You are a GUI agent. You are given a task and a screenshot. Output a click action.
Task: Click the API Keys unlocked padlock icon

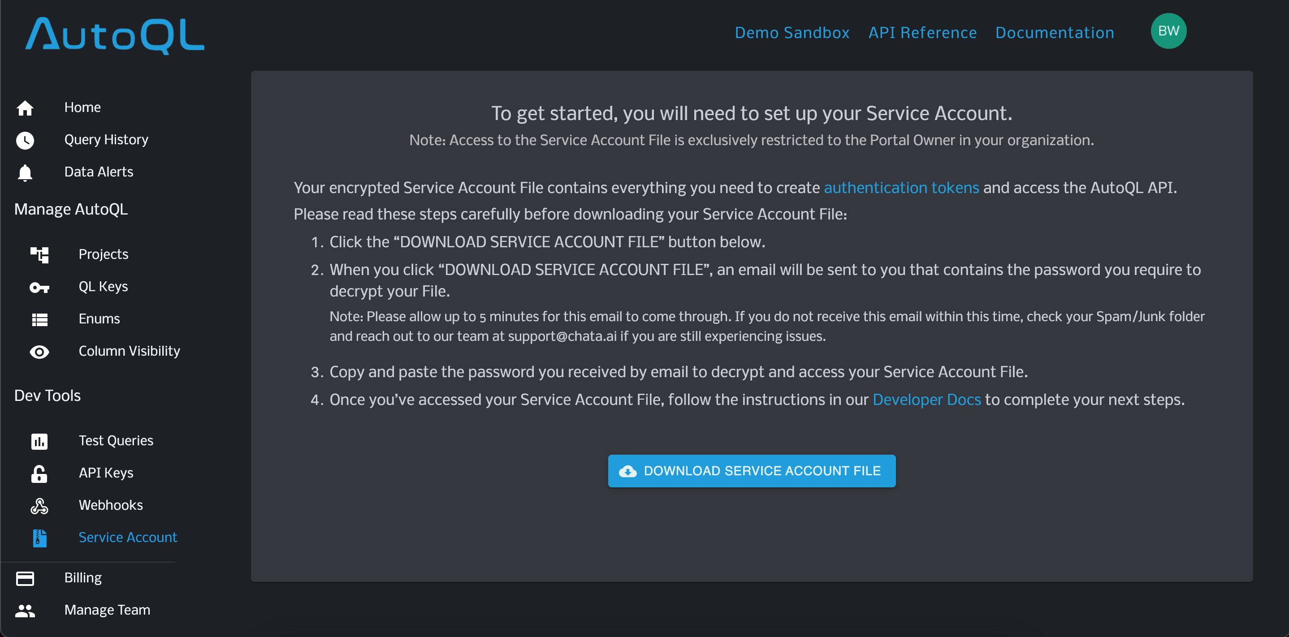[x=39, y=473]
